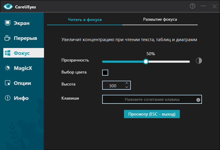Open the help question mark icon

(193, 6)
